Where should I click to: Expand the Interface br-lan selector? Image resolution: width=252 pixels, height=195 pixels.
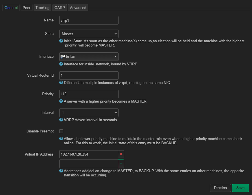(x=89, y=57)
